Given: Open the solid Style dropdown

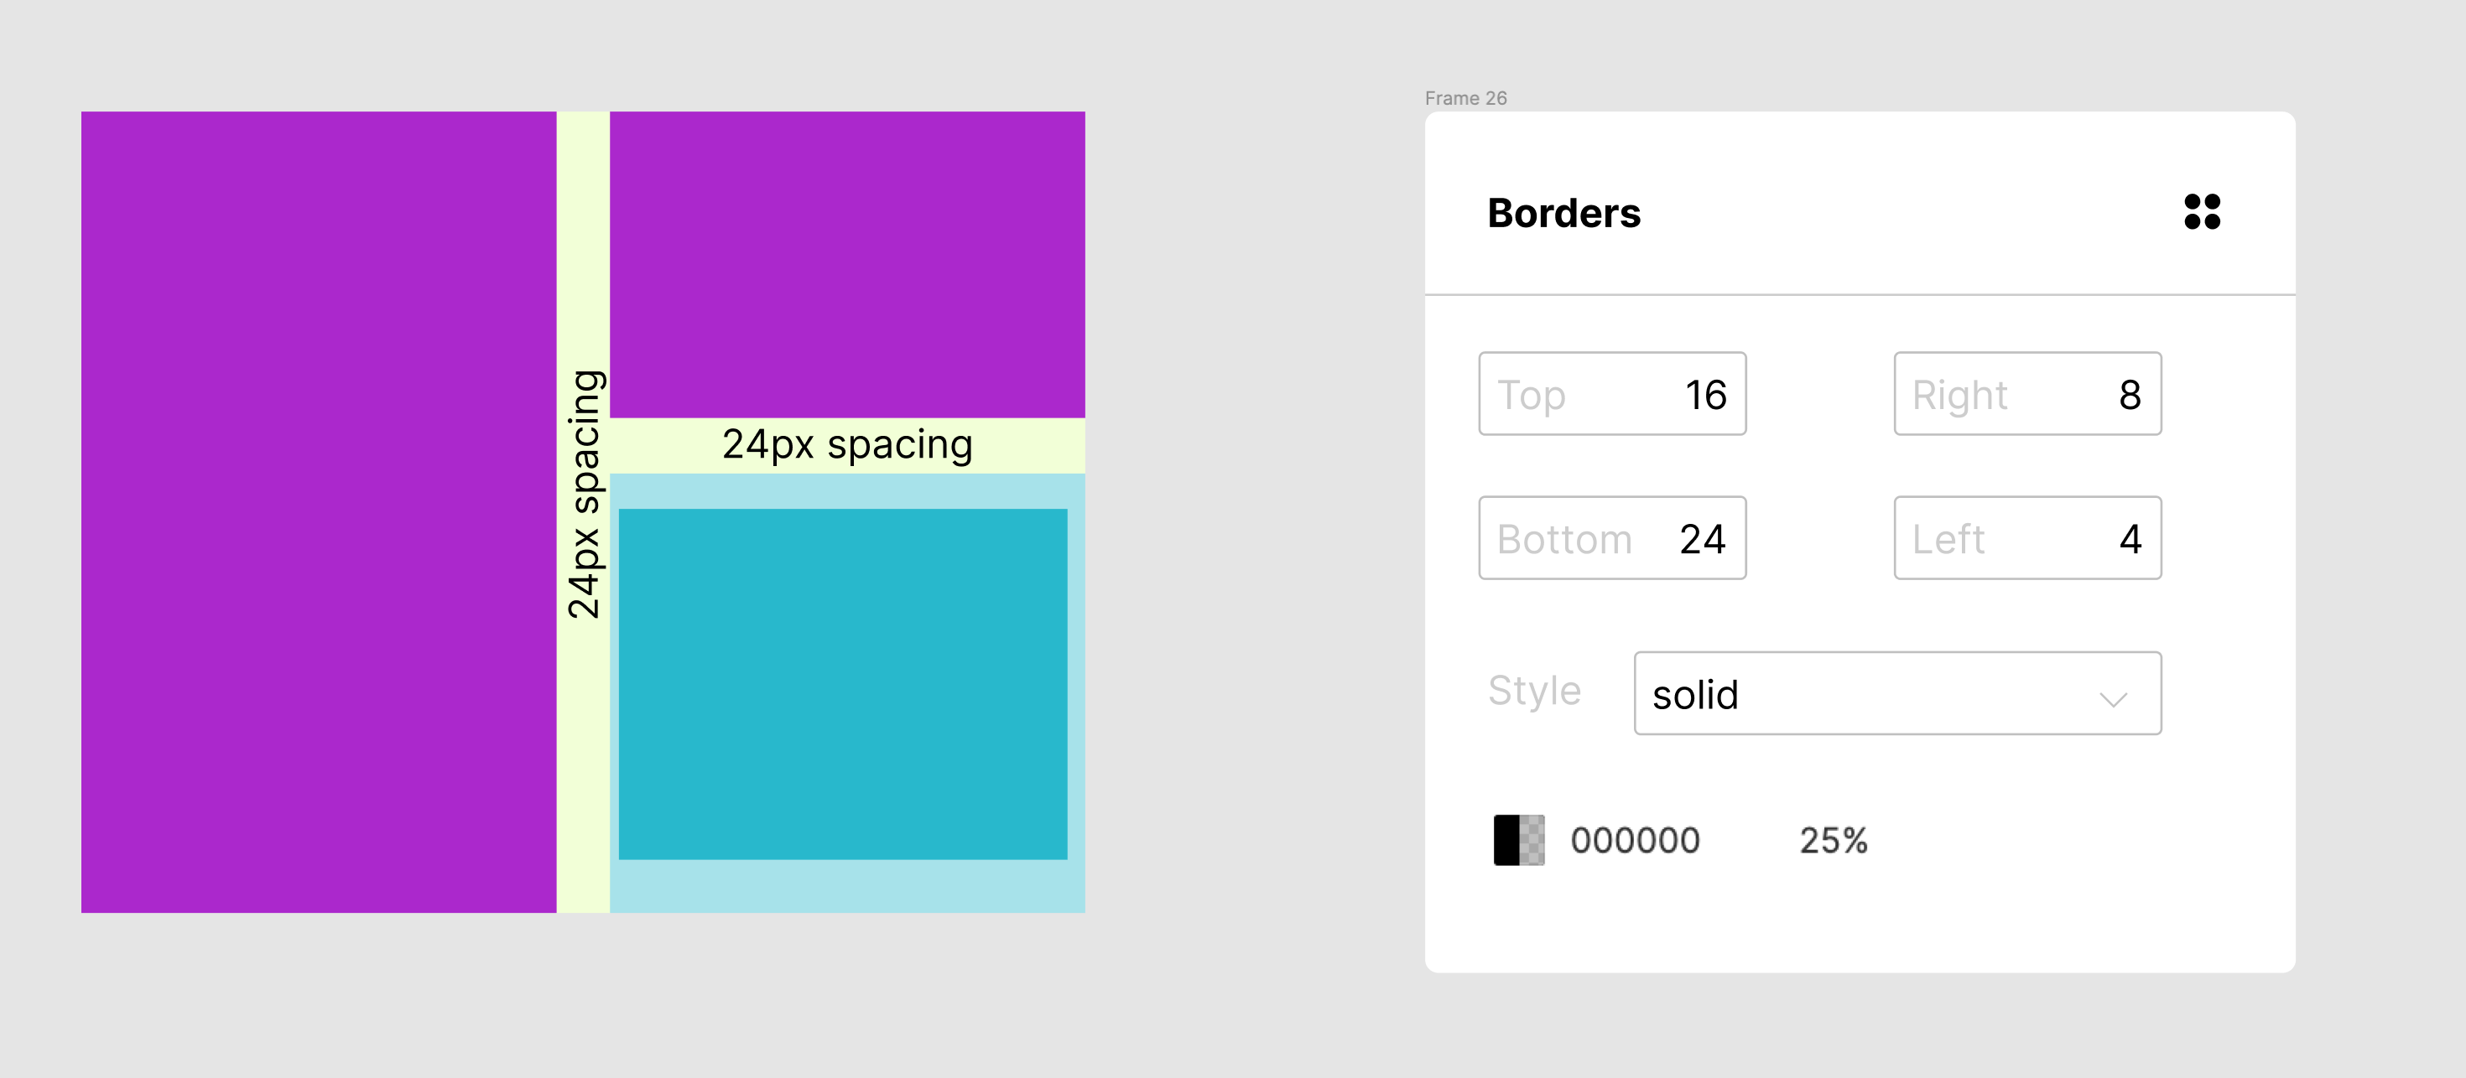Looking at the screenshot, I should pyautogui.click(x=1896, y=693).
